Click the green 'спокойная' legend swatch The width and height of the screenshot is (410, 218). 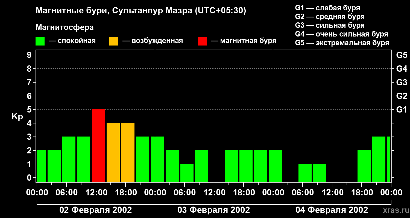click(40, 41)
